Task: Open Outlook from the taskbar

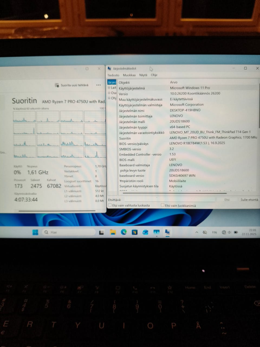Action: 145,232
